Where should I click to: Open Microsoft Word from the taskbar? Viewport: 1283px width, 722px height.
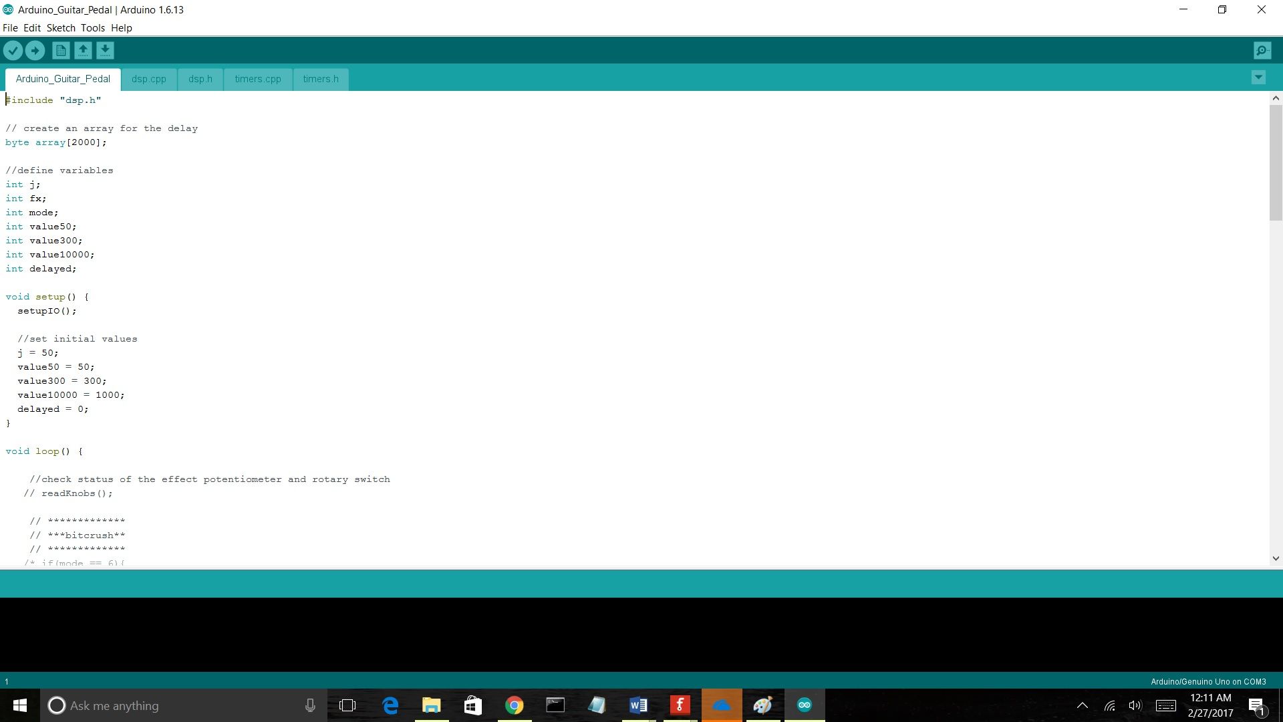[x=638, y=705]
